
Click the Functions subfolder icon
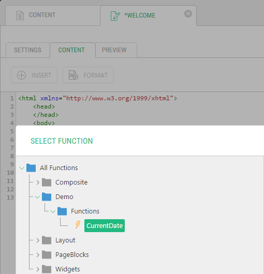pos(62,211)
